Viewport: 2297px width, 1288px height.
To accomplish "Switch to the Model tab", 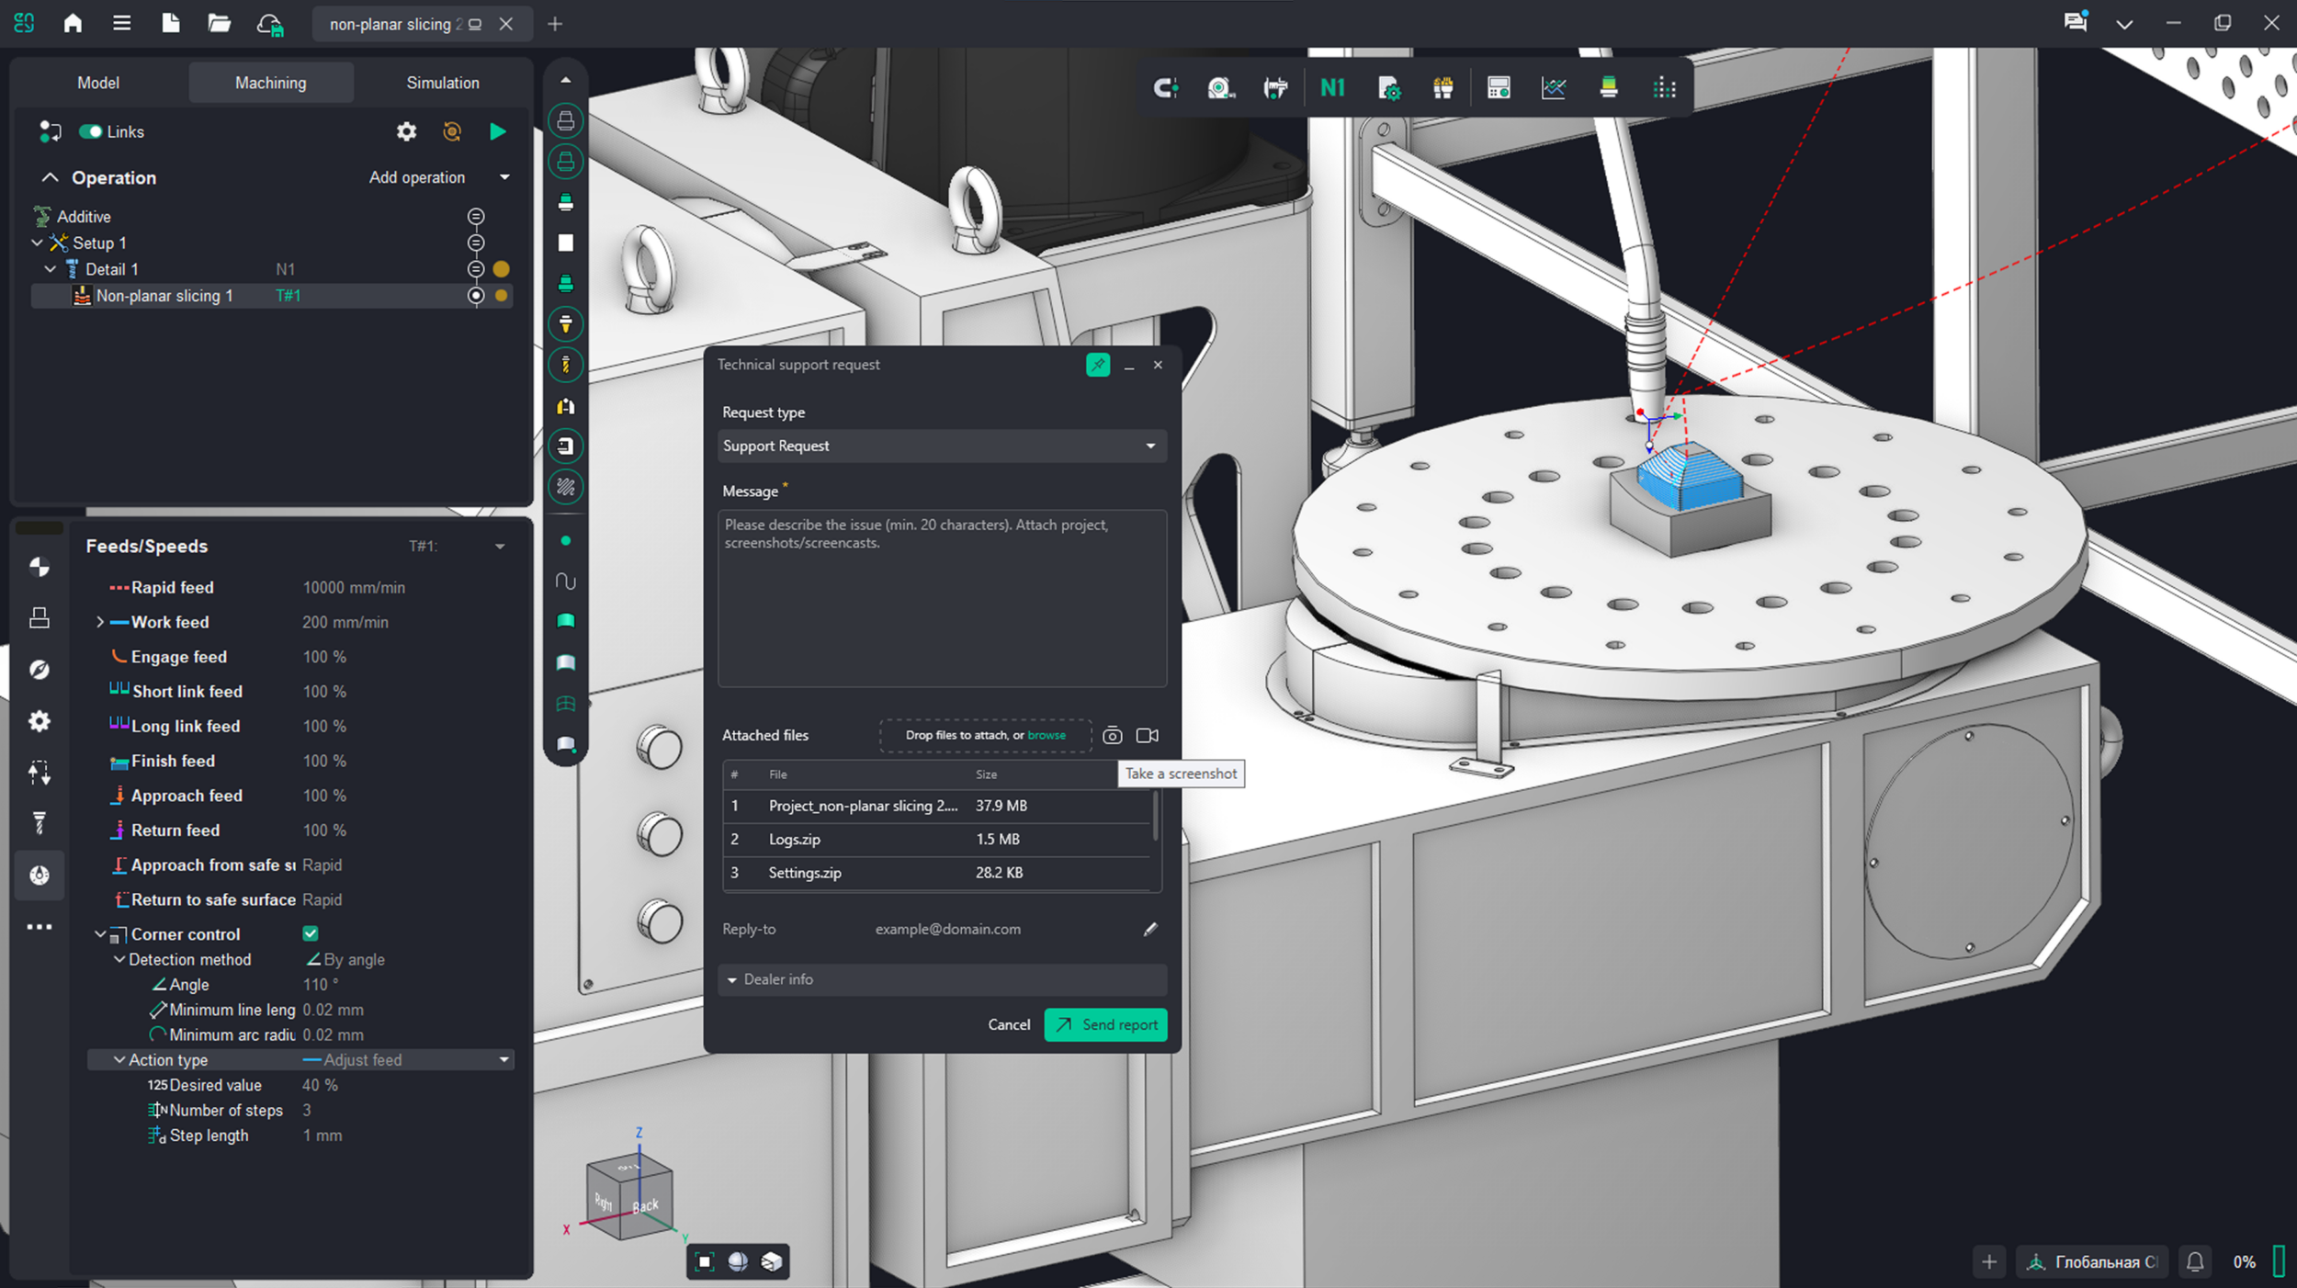I will pos(97,82).
